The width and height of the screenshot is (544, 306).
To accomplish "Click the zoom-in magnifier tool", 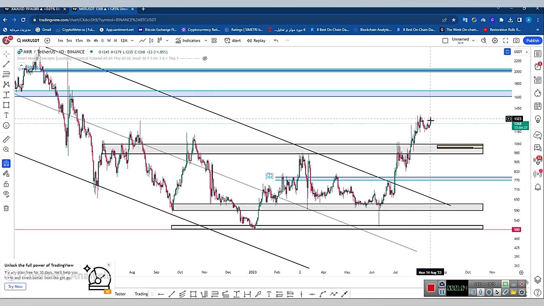I will (6, 150).
